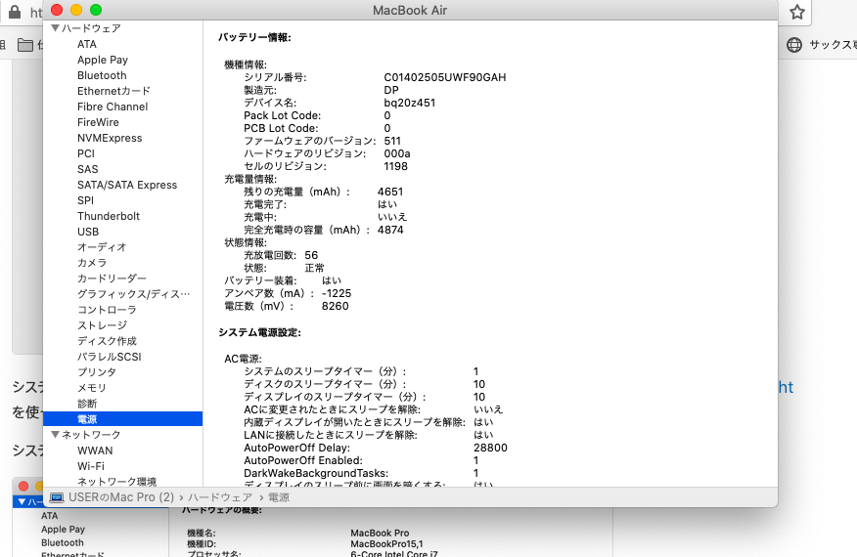
Task: Click the amperage value -1225
Action: pyautogui.click(x=337, y=293)
